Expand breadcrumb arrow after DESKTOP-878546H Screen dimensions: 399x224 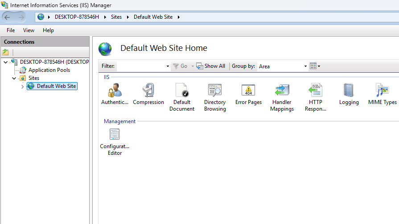pos(105,17)
